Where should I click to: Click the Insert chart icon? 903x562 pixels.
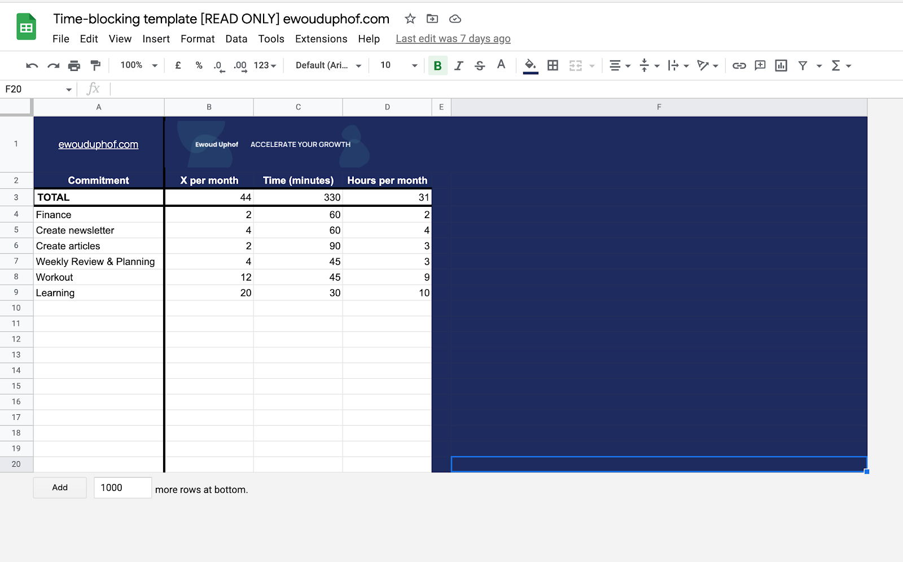click(781, 65)
